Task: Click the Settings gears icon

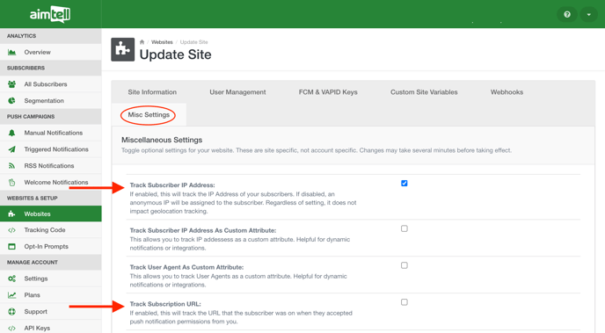Action: (12, 279)
